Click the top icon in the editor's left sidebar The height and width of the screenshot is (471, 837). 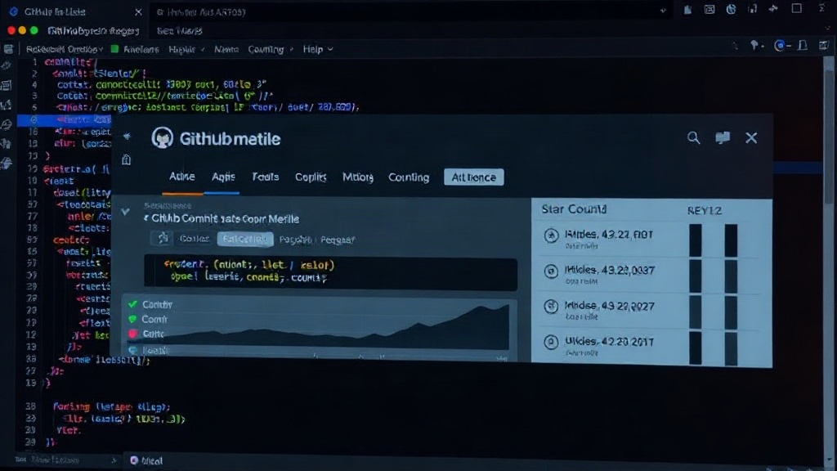coord(7,66)
